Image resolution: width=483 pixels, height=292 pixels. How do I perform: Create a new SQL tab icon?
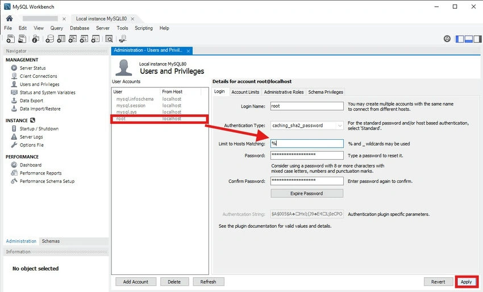pos(10,39)
